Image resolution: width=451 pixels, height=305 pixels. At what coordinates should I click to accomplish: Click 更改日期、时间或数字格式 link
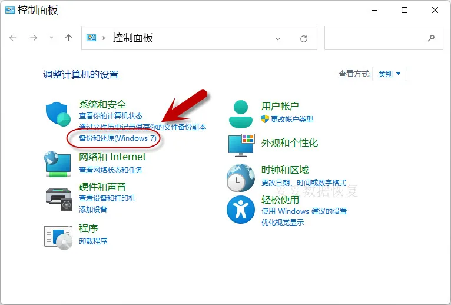[x=304, y=183]
